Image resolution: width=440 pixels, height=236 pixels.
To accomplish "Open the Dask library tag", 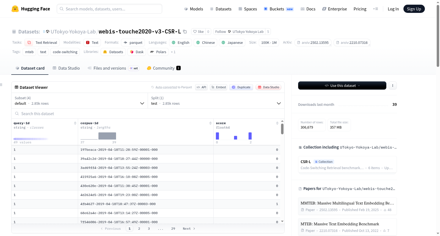I will pos(137,52).
